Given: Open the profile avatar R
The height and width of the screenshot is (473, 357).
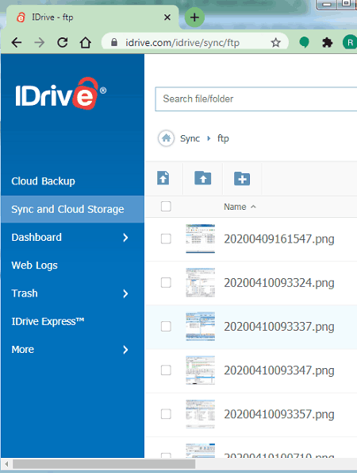Looking at the screenshot, I should [350, 43].
